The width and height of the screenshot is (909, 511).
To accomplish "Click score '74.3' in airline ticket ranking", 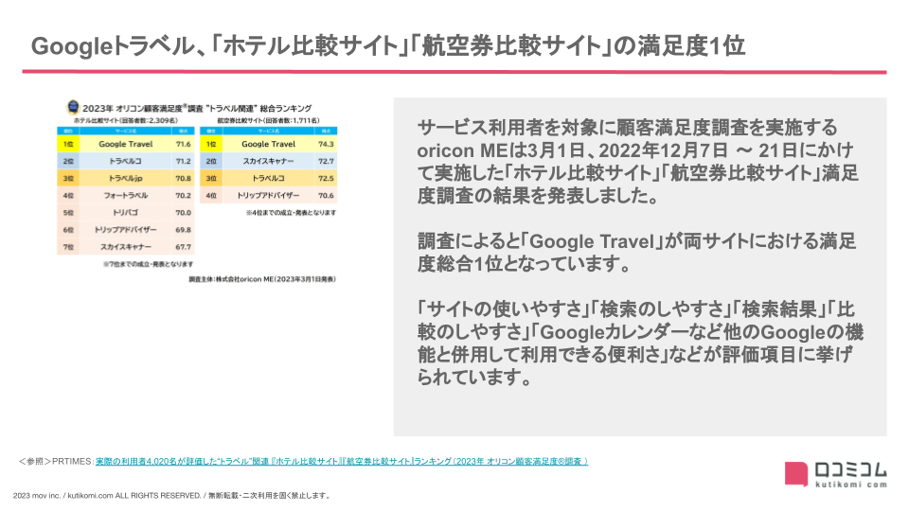I will coord(326,144).
